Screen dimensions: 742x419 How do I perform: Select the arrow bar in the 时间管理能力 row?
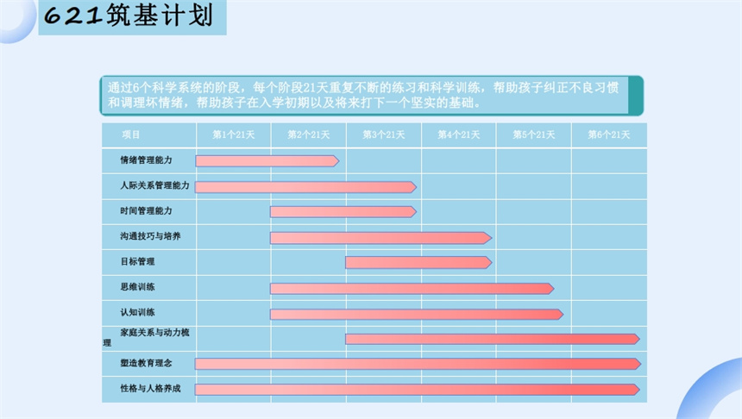[343, 212]
